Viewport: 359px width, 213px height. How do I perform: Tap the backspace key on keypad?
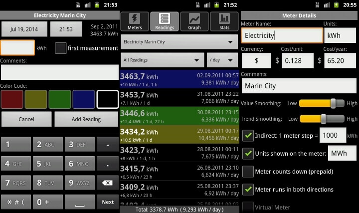pyautogui.click(x=108, y=183)
